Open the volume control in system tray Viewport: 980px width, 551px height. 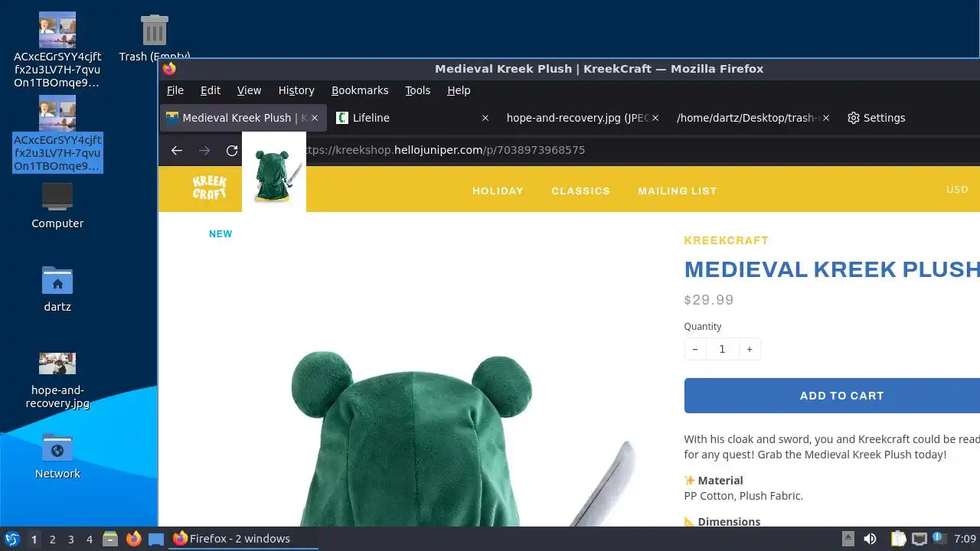(x=870, y=539)
